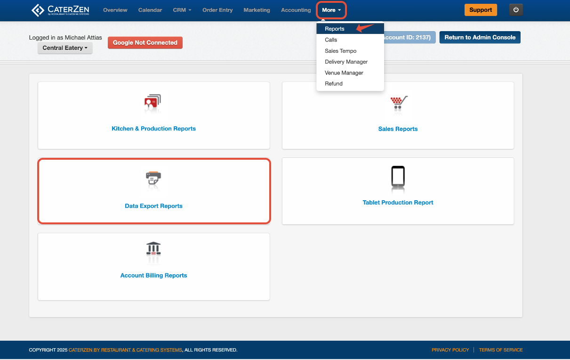Select Calls from the More menu
The height and width of the screenshot is (360, 570).
coord(350,40)
